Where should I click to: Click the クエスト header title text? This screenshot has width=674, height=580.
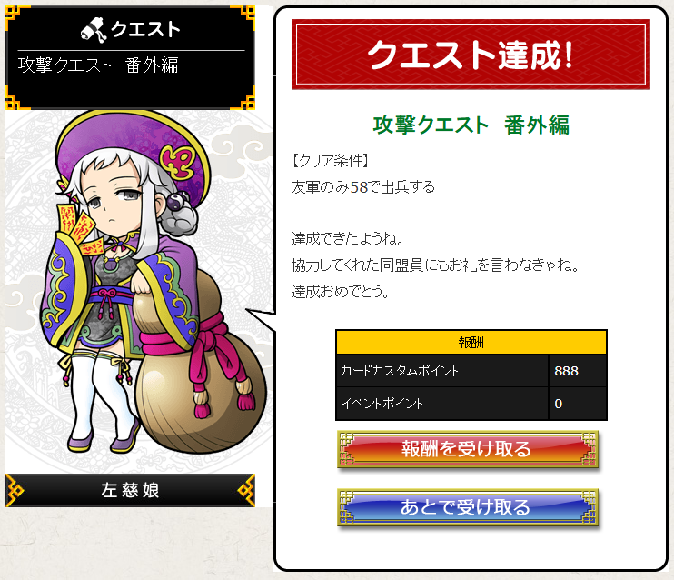click(145, 30)
